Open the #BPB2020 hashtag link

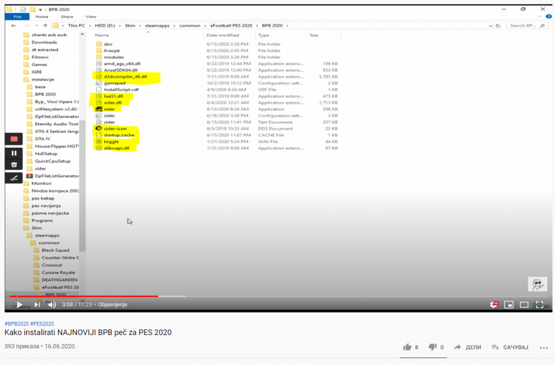tap(17, 323)
